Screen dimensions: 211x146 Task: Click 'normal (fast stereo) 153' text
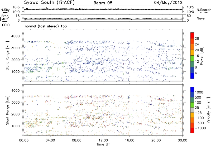point(46,26)
